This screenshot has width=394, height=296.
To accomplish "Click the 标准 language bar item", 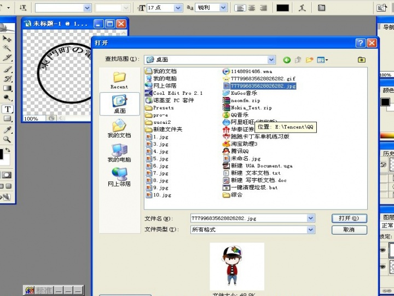I will click(44, 291).
